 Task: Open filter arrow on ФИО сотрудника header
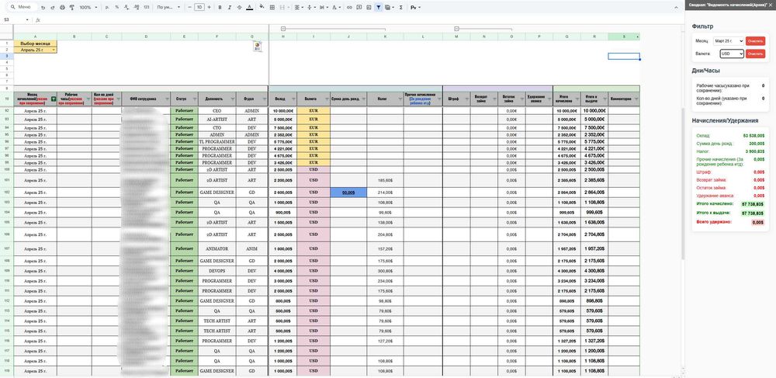(x=168, y=99)
